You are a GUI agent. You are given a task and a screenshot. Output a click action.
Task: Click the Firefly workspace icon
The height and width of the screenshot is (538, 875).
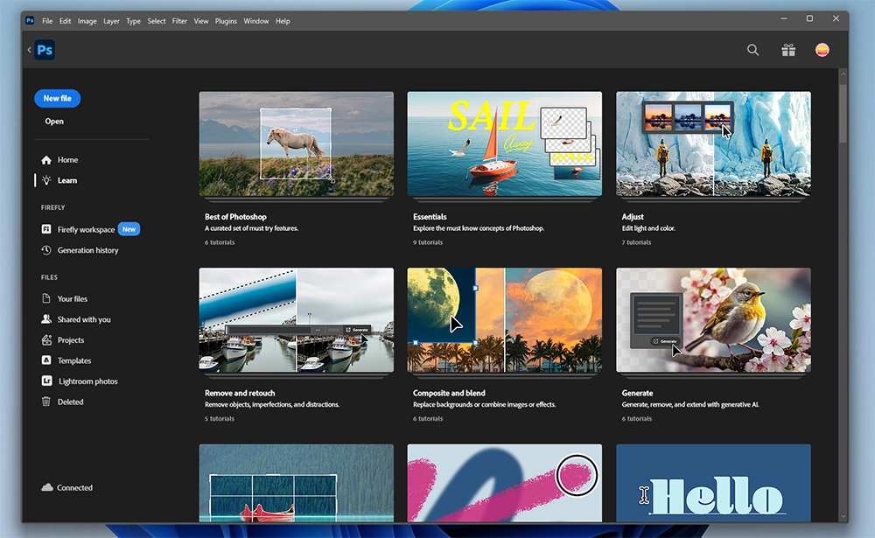(46, 229)
